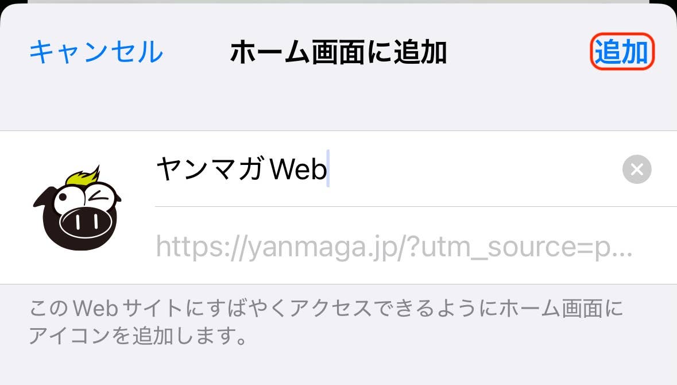Image resolution: width=677 pixels, height=385 pixels.
Task: Tap the yellow-haired pig favicon
Action: (78, 208)
